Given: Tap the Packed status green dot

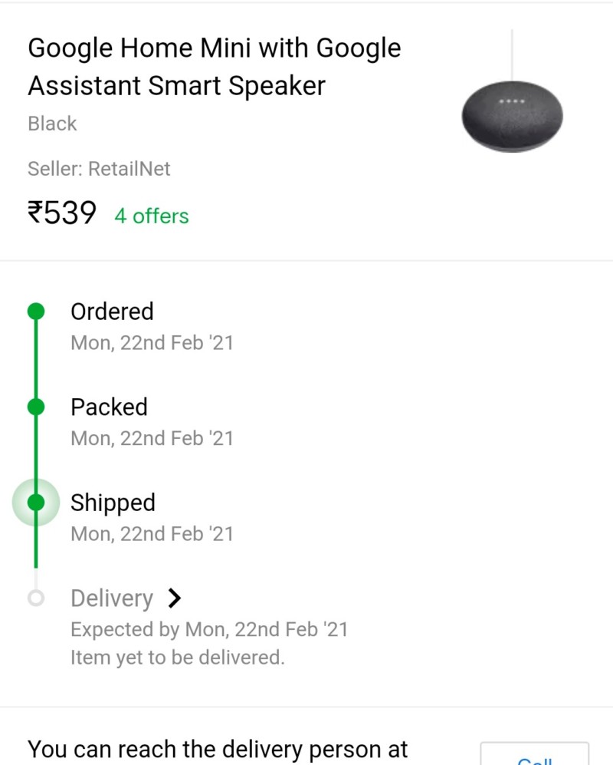Looking at the screenshot, I should point(35,407).
